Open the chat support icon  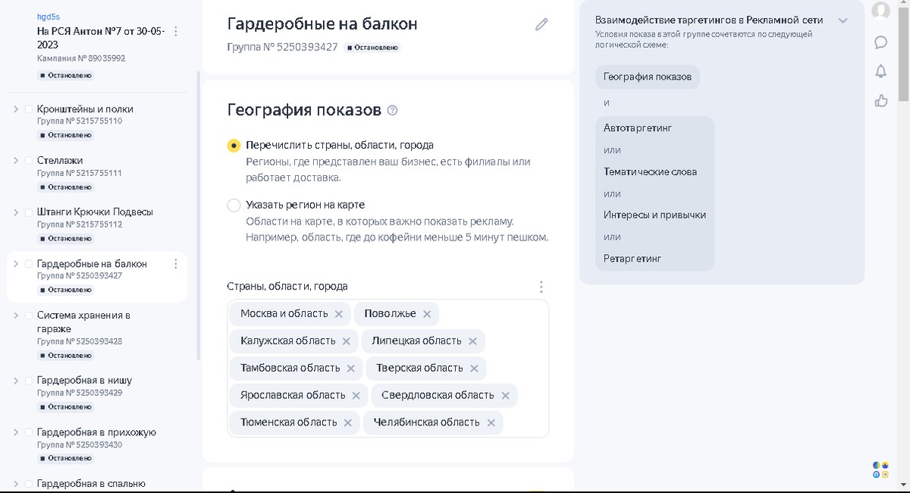880,42
